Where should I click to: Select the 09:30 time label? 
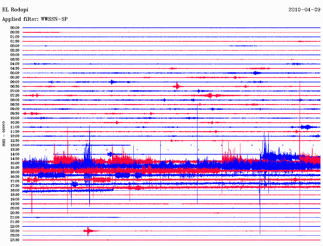click(x=15, y=114)
